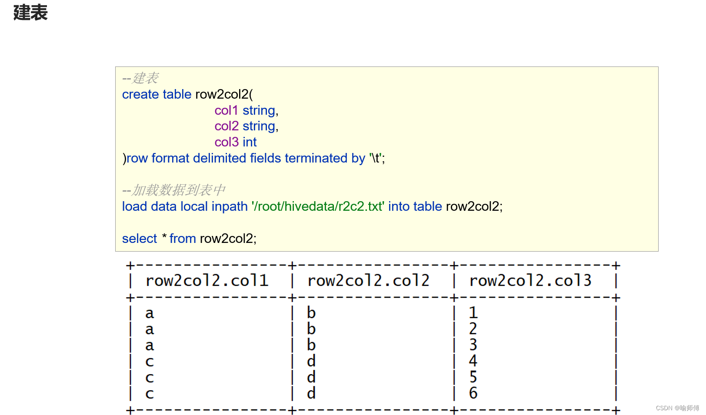Click col2 'd' in row with 6
706x415 pixels.
coord(311,393)
